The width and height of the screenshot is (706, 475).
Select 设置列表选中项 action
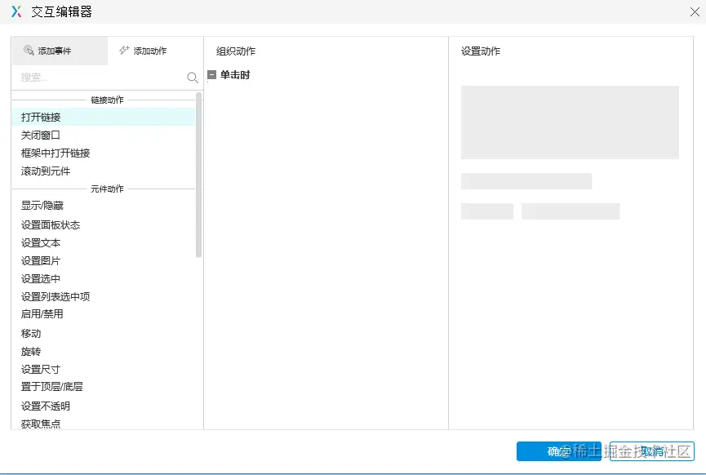click(x=104, y=297)
